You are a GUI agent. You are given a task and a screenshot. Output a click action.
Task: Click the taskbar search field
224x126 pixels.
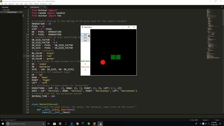point(26,124)
